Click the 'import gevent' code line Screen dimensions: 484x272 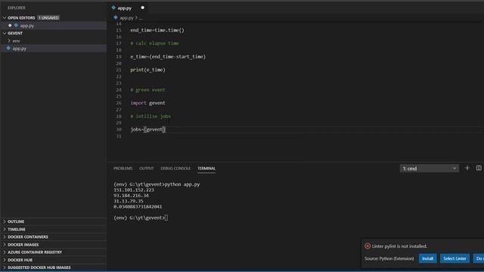click(x=148, y=103)
